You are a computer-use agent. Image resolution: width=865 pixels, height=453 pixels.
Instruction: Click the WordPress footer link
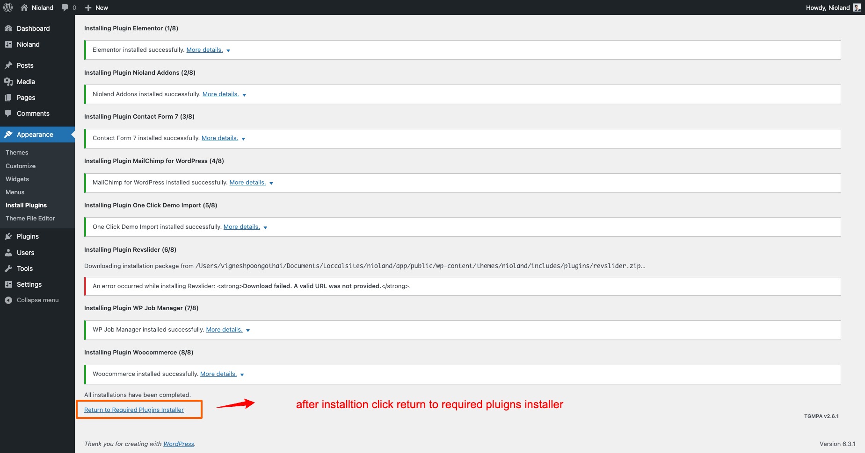tap(178, 444)
